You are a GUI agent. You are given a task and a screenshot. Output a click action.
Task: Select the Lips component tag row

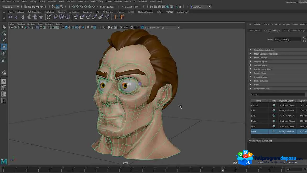click(279, 126)
